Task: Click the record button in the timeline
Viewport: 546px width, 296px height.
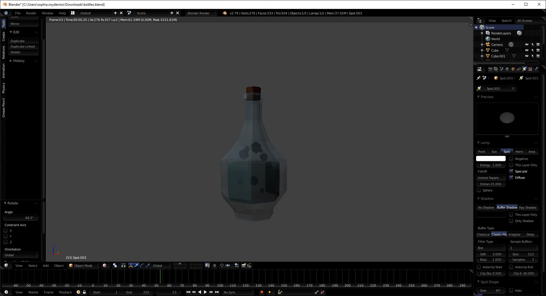Action: [262, 292]
